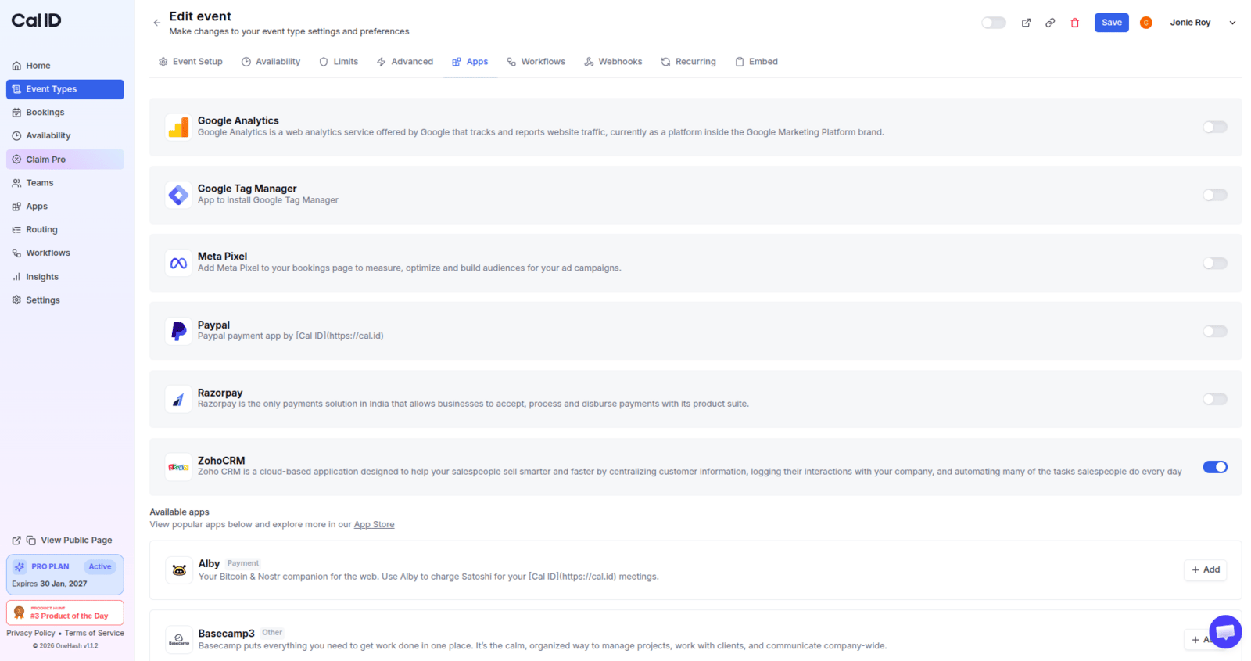The image size is (1251, 661).
Task: Click the Edit event heading
Action: (200, 16)
